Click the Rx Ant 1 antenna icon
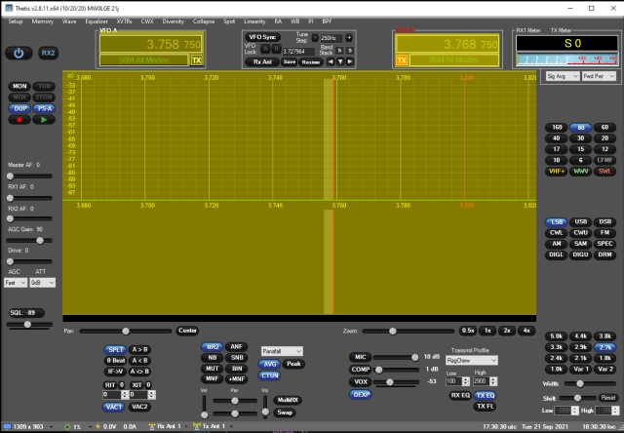The image size is (624, 433). tap(152, 426)
